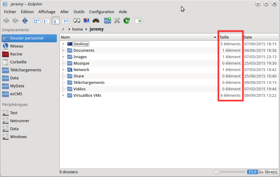Create a new folder using the toolbar icon
Viewport: 280px width, 177px height.
pyautogui.click(x=107, y=21)
